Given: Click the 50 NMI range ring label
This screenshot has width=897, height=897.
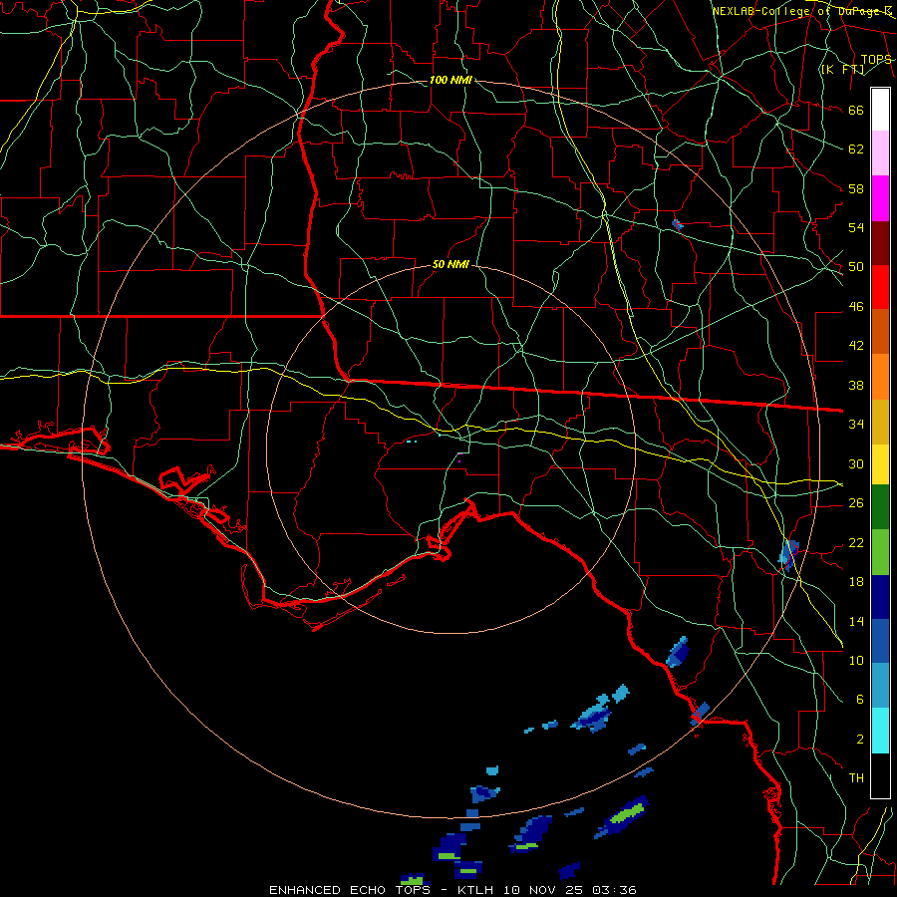Looking at the screenshot, I should point(450,264).
